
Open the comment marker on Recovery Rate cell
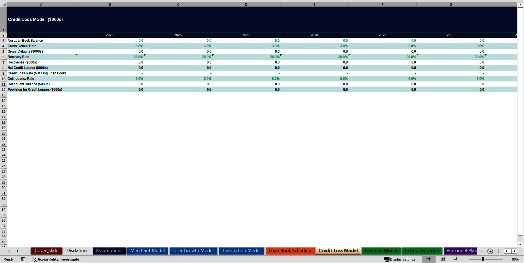(x=77, y=55)
